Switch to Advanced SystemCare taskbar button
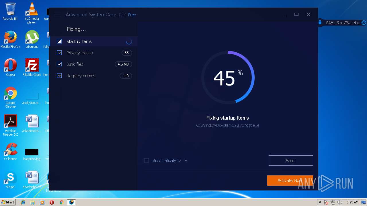Image resolution: width=367 pixels, height=206 pixels. click(x=71, y=202)
